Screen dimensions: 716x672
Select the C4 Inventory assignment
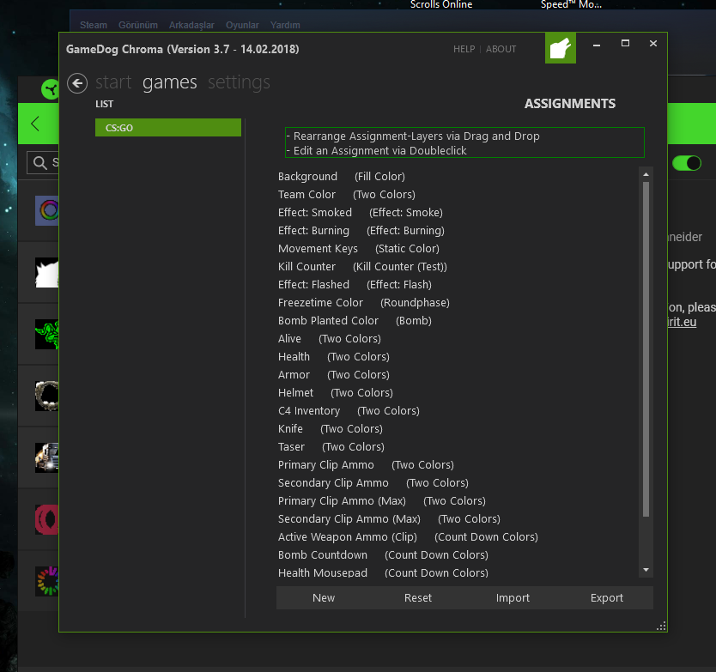pos(349,411)
